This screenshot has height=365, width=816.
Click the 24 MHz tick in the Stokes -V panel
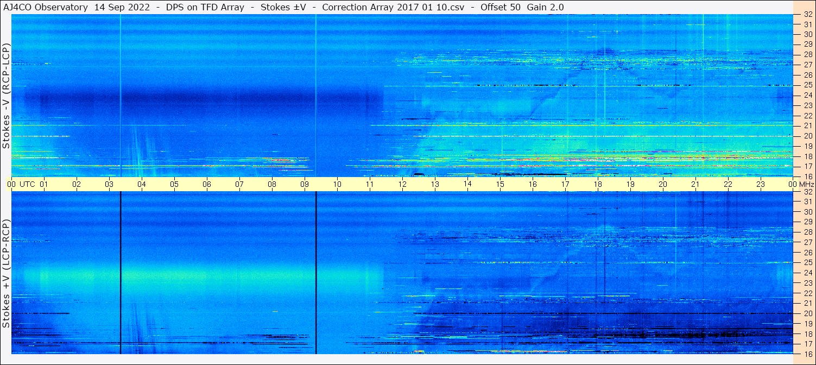tap(807, 96)
